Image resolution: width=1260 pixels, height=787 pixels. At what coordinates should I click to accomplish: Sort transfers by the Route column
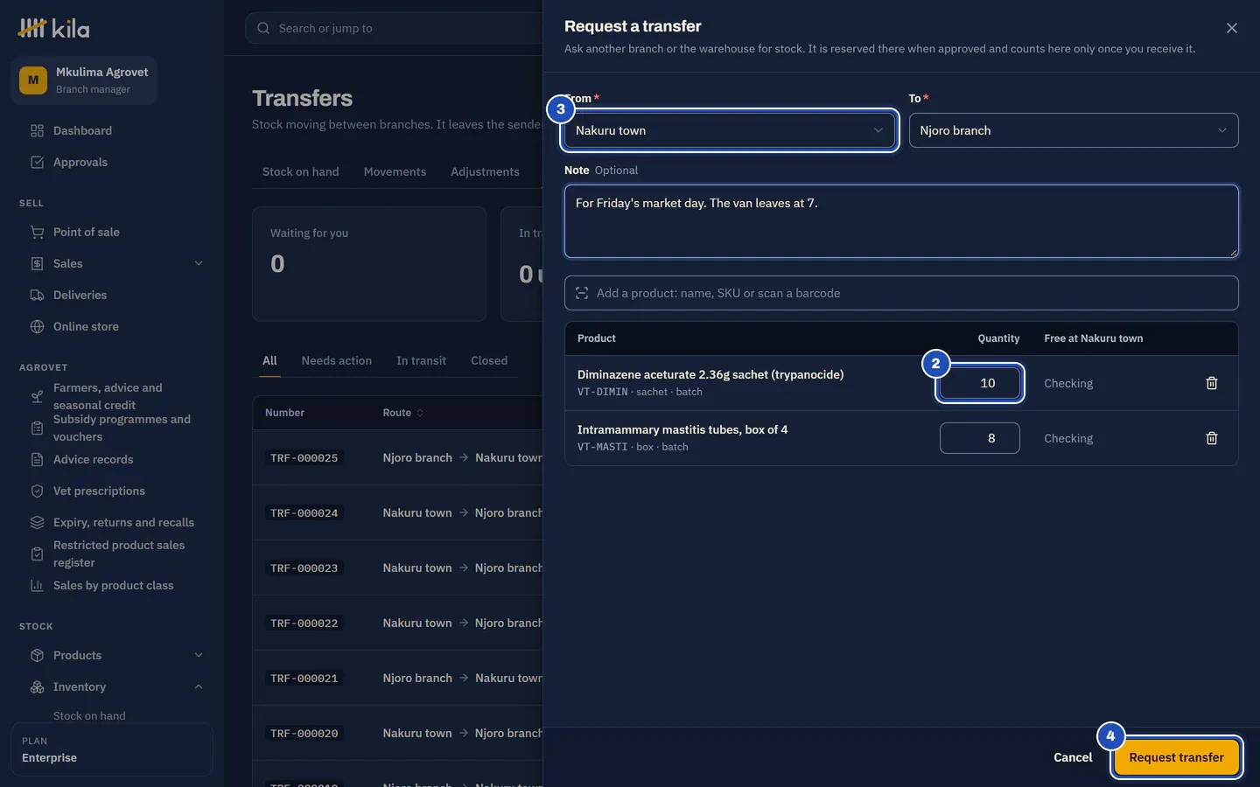coord(402,413)
